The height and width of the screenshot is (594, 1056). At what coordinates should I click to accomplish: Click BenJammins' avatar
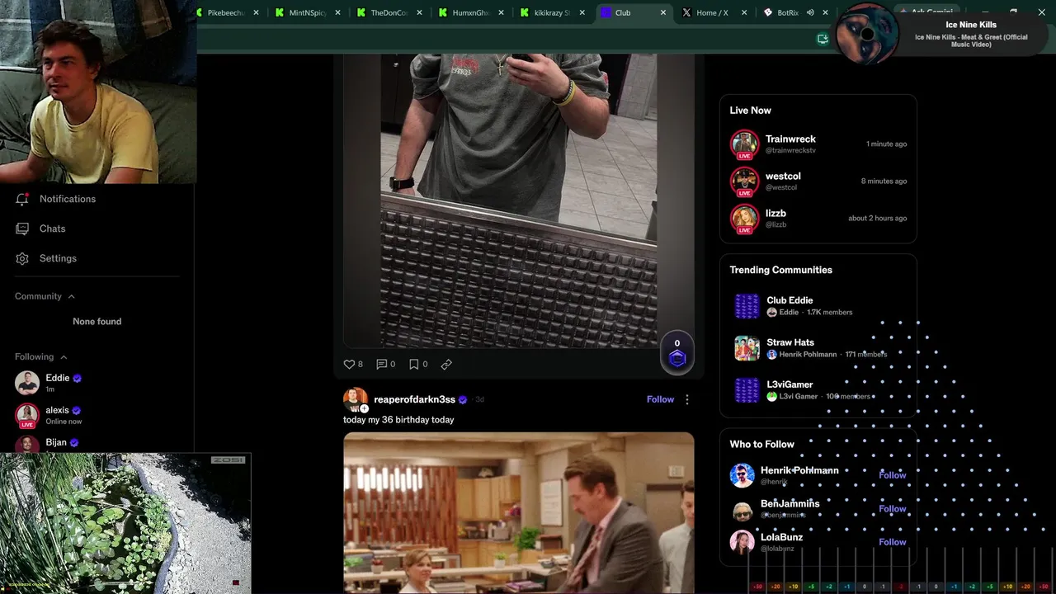(x=742, y=509)
